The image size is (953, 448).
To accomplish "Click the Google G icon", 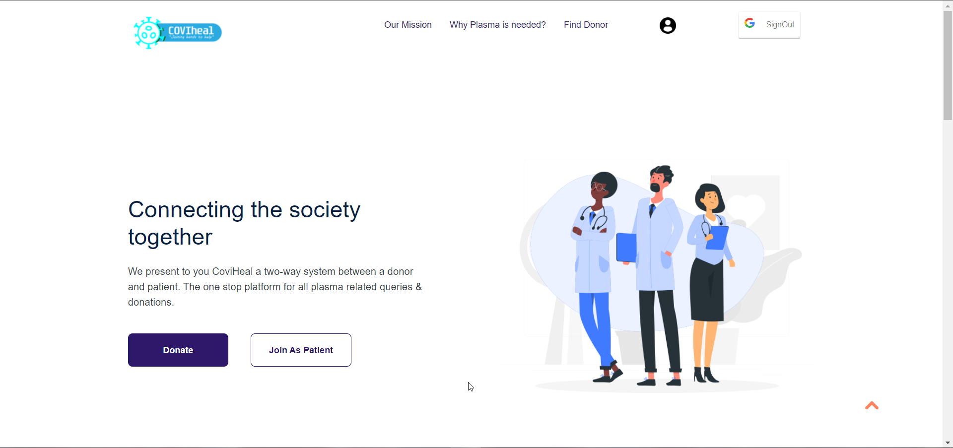I will 749,23.
